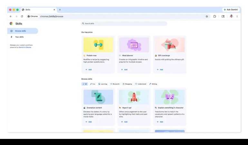The height and width of the screenshot is (145, 248).
Task: Select Browse skills in the sidebar
Action: [21, 31]
